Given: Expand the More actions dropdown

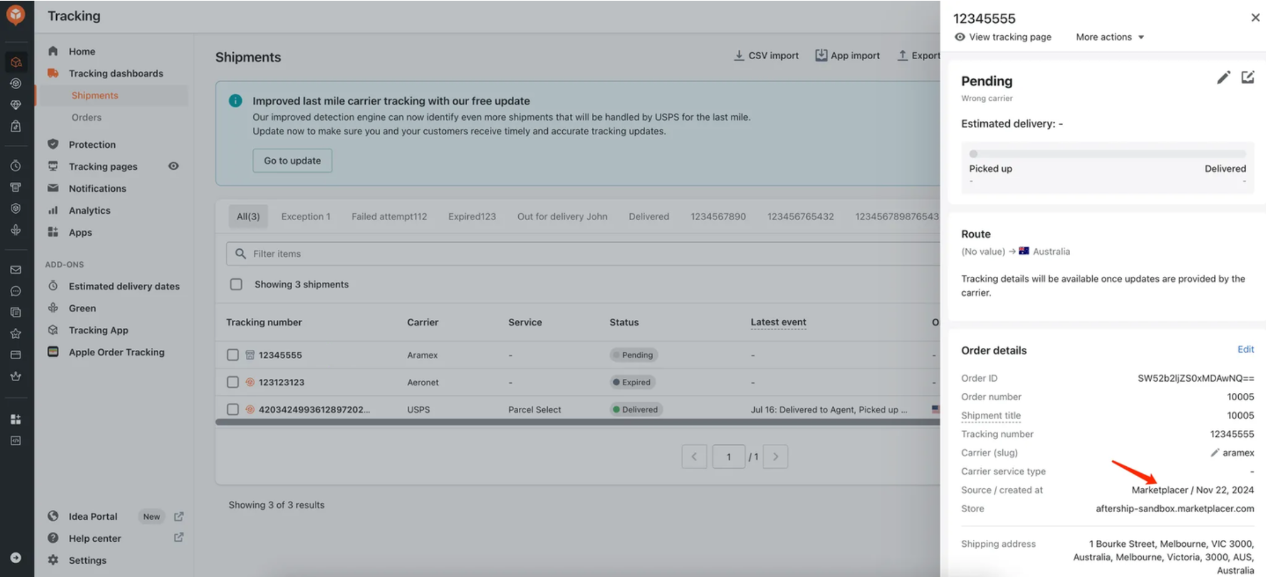Looking at the screenshot, I should click(x=1109, y=37).
